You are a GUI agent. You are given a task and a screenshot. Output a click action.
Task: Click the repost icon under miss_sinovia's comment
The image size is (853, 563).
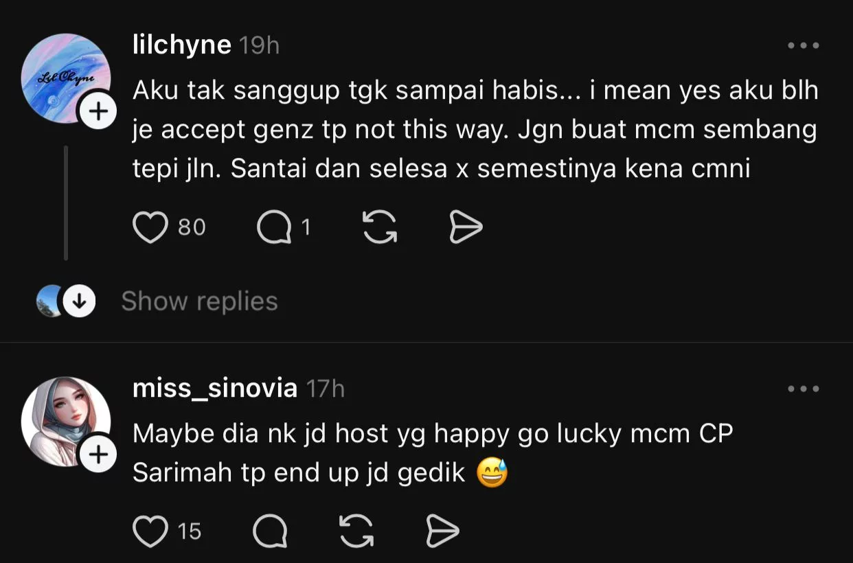pos(355,530)
